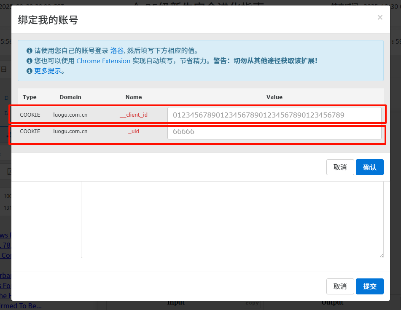Click the Domain column header

70,97
